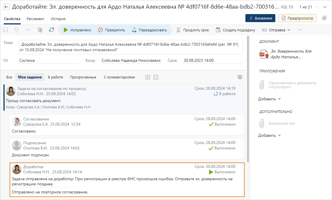
Task: Expand all thread items with plus icon
Action: tap(148, 77)
